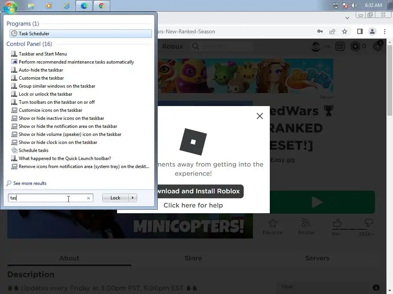Click the Click here for help link
Viewport: 393px width, 294px height.
tap(193, 205)
